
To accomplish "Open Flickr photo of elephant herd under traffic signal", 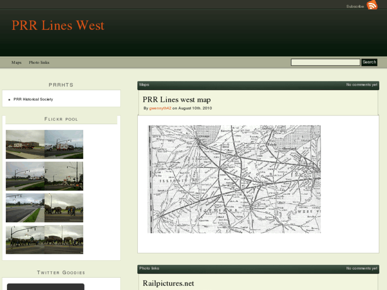I will 25,239.
